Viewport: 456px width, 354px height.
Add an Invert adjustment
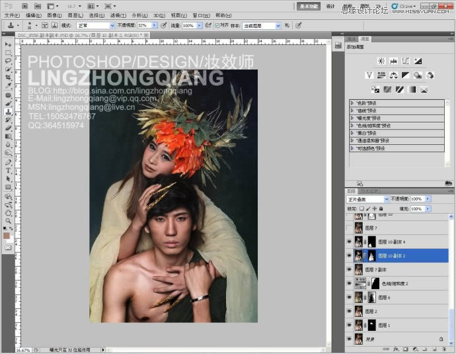coord(375,90)
